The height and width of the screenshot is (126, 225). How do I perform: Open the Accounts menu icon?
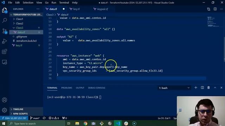5,100
